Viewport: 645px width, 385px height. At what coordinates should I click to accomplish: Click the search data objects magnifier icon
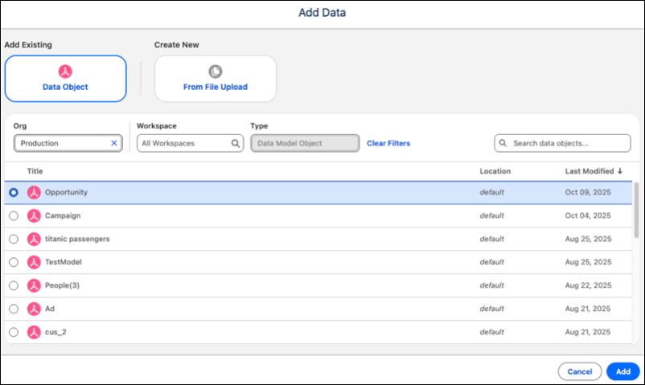(503, 143)
